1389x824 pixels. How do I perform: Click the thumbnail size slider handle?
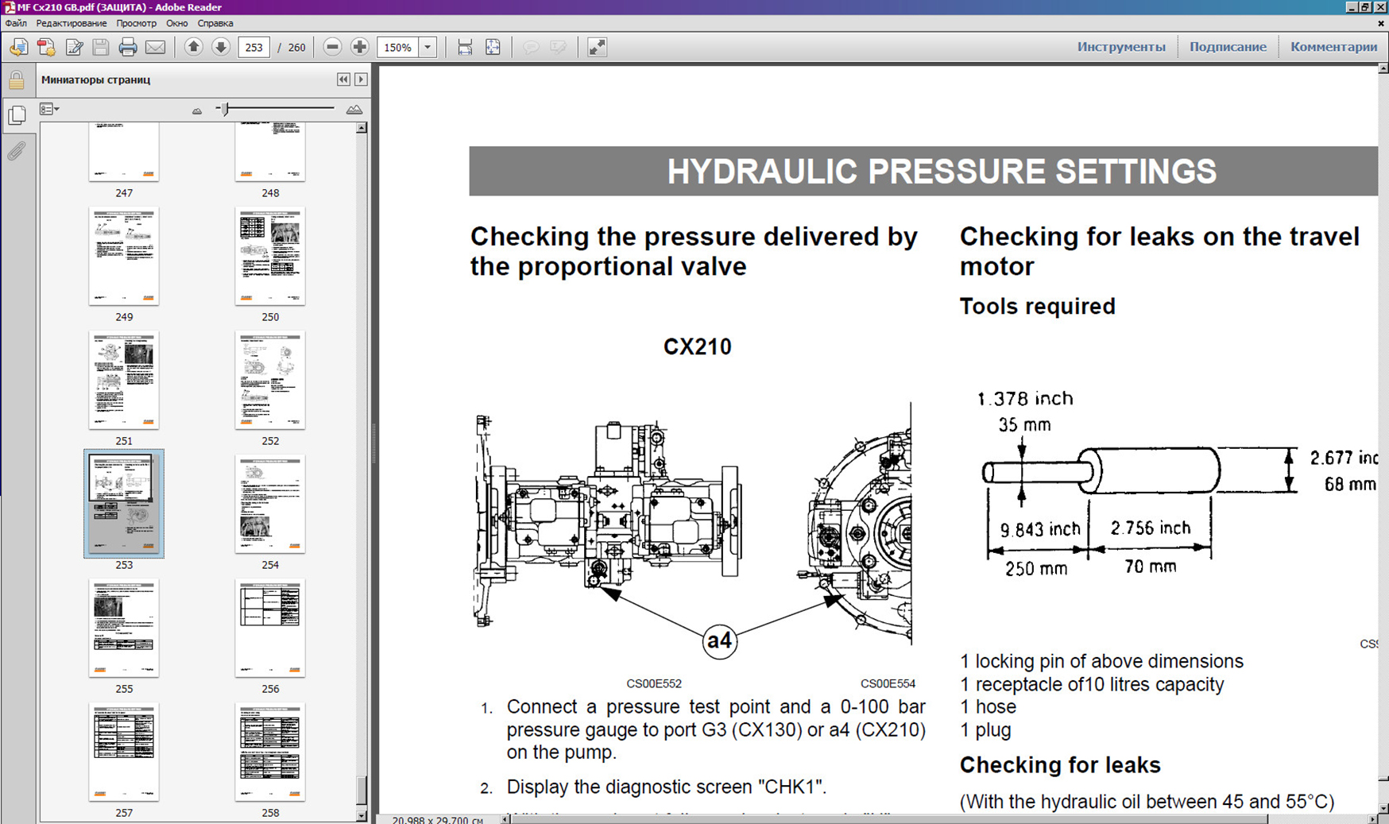(226, 110)
